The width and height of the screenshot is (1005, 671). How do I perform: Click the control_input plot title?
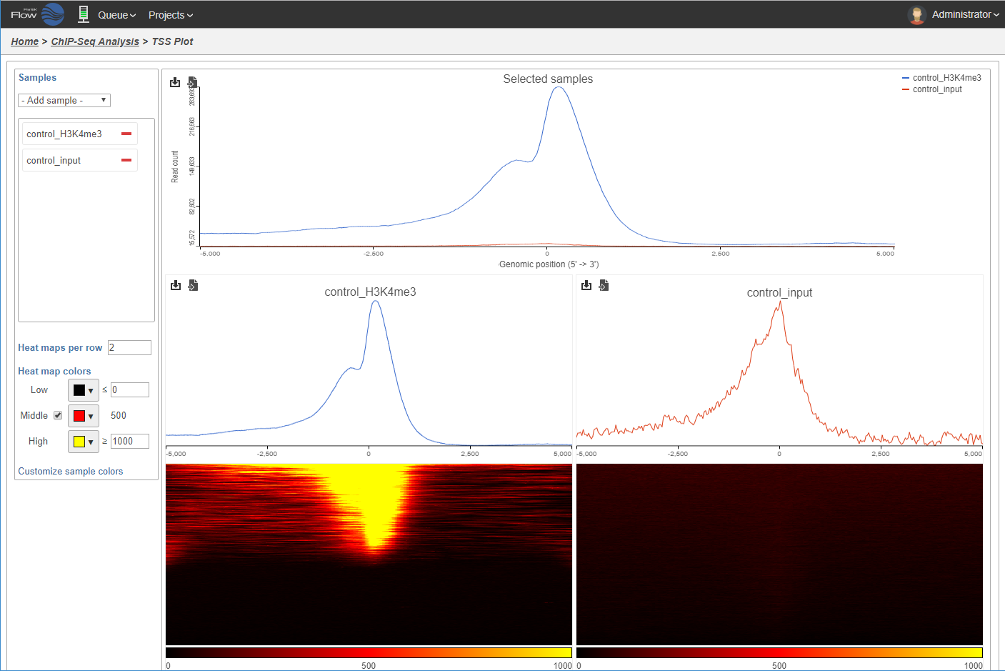pos(779,292)
